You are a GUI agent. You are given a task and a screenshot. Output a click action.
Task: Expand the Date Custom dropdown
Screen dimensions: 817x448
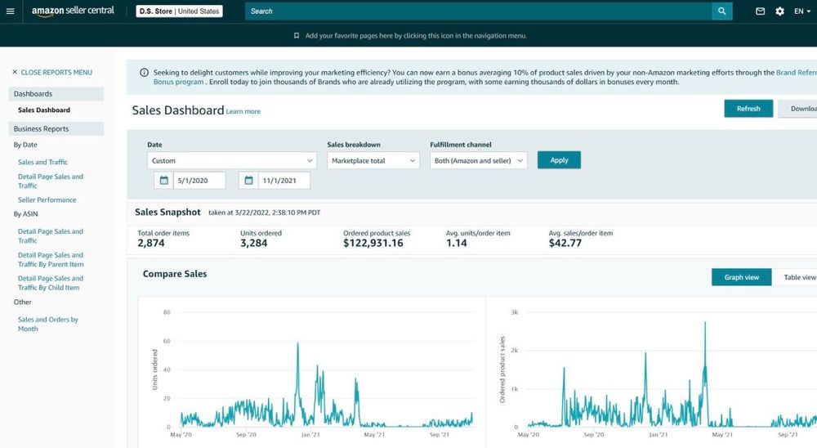(x=232, y=160)
